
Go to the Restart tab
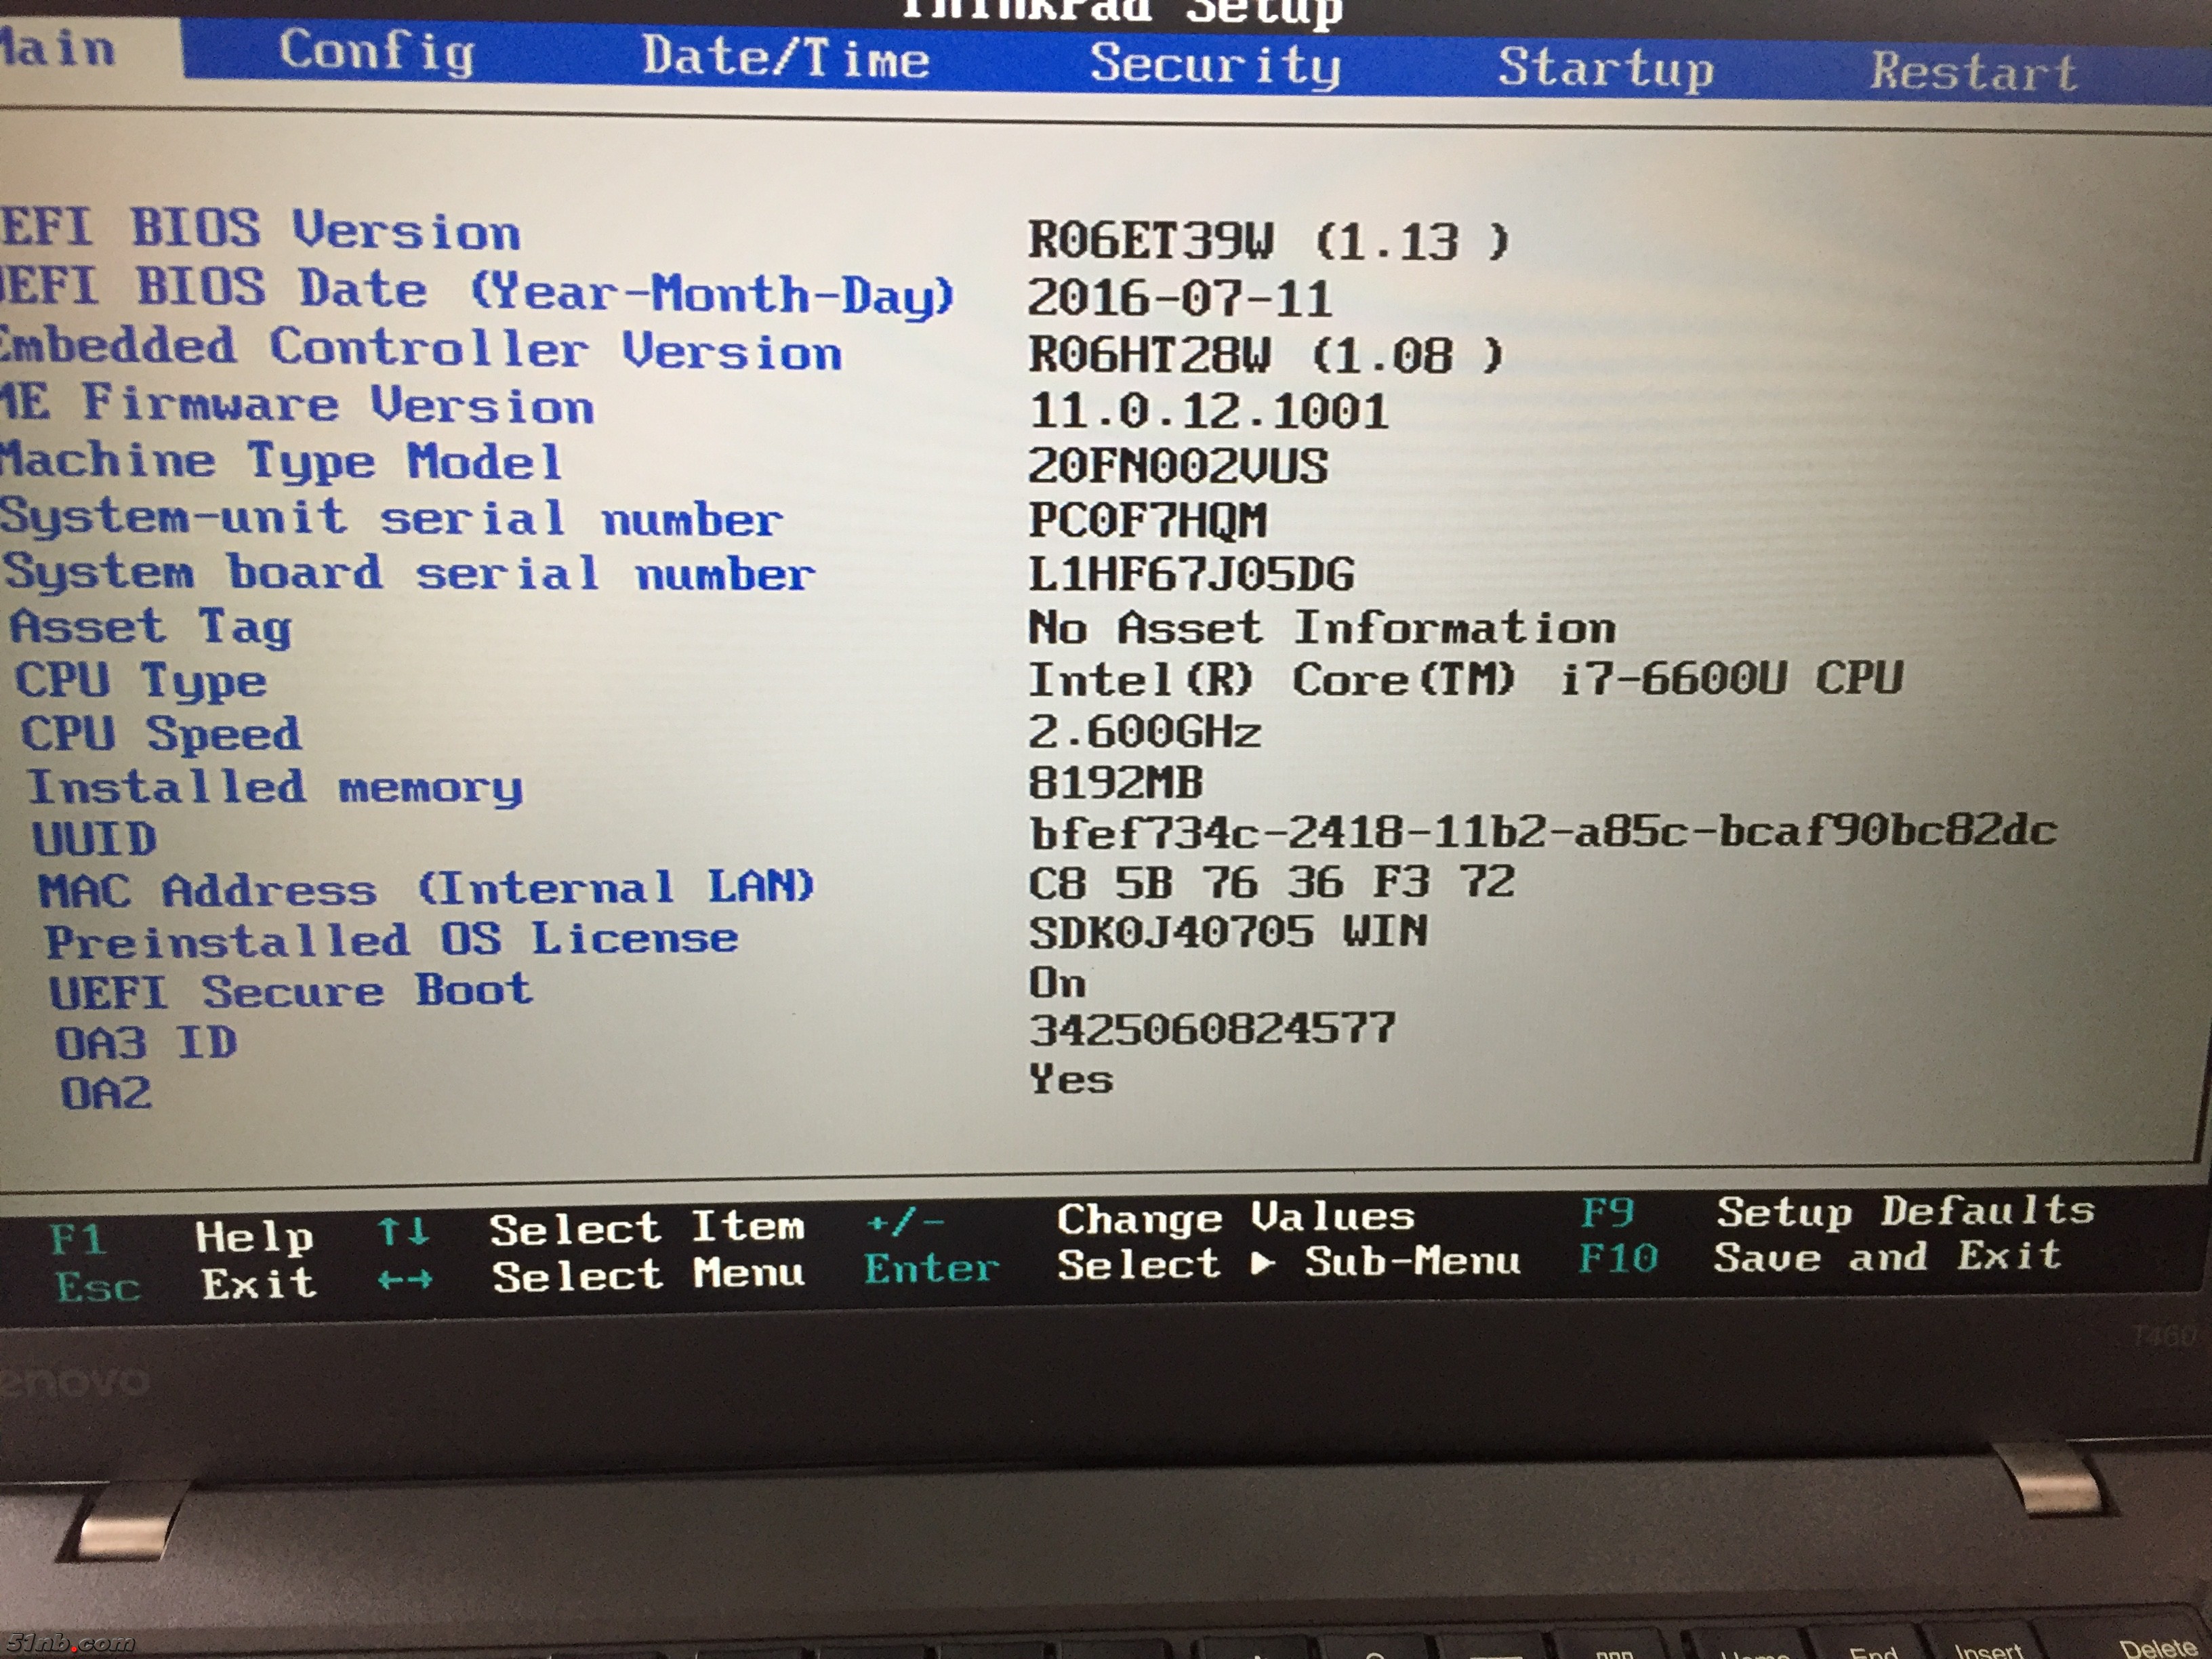pos(1973,73)
